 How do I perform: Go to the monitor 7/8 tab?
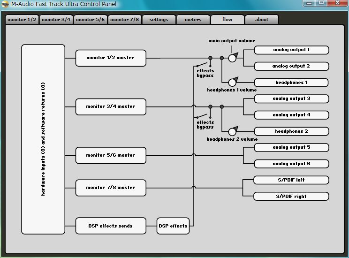[x=125, y=20]
